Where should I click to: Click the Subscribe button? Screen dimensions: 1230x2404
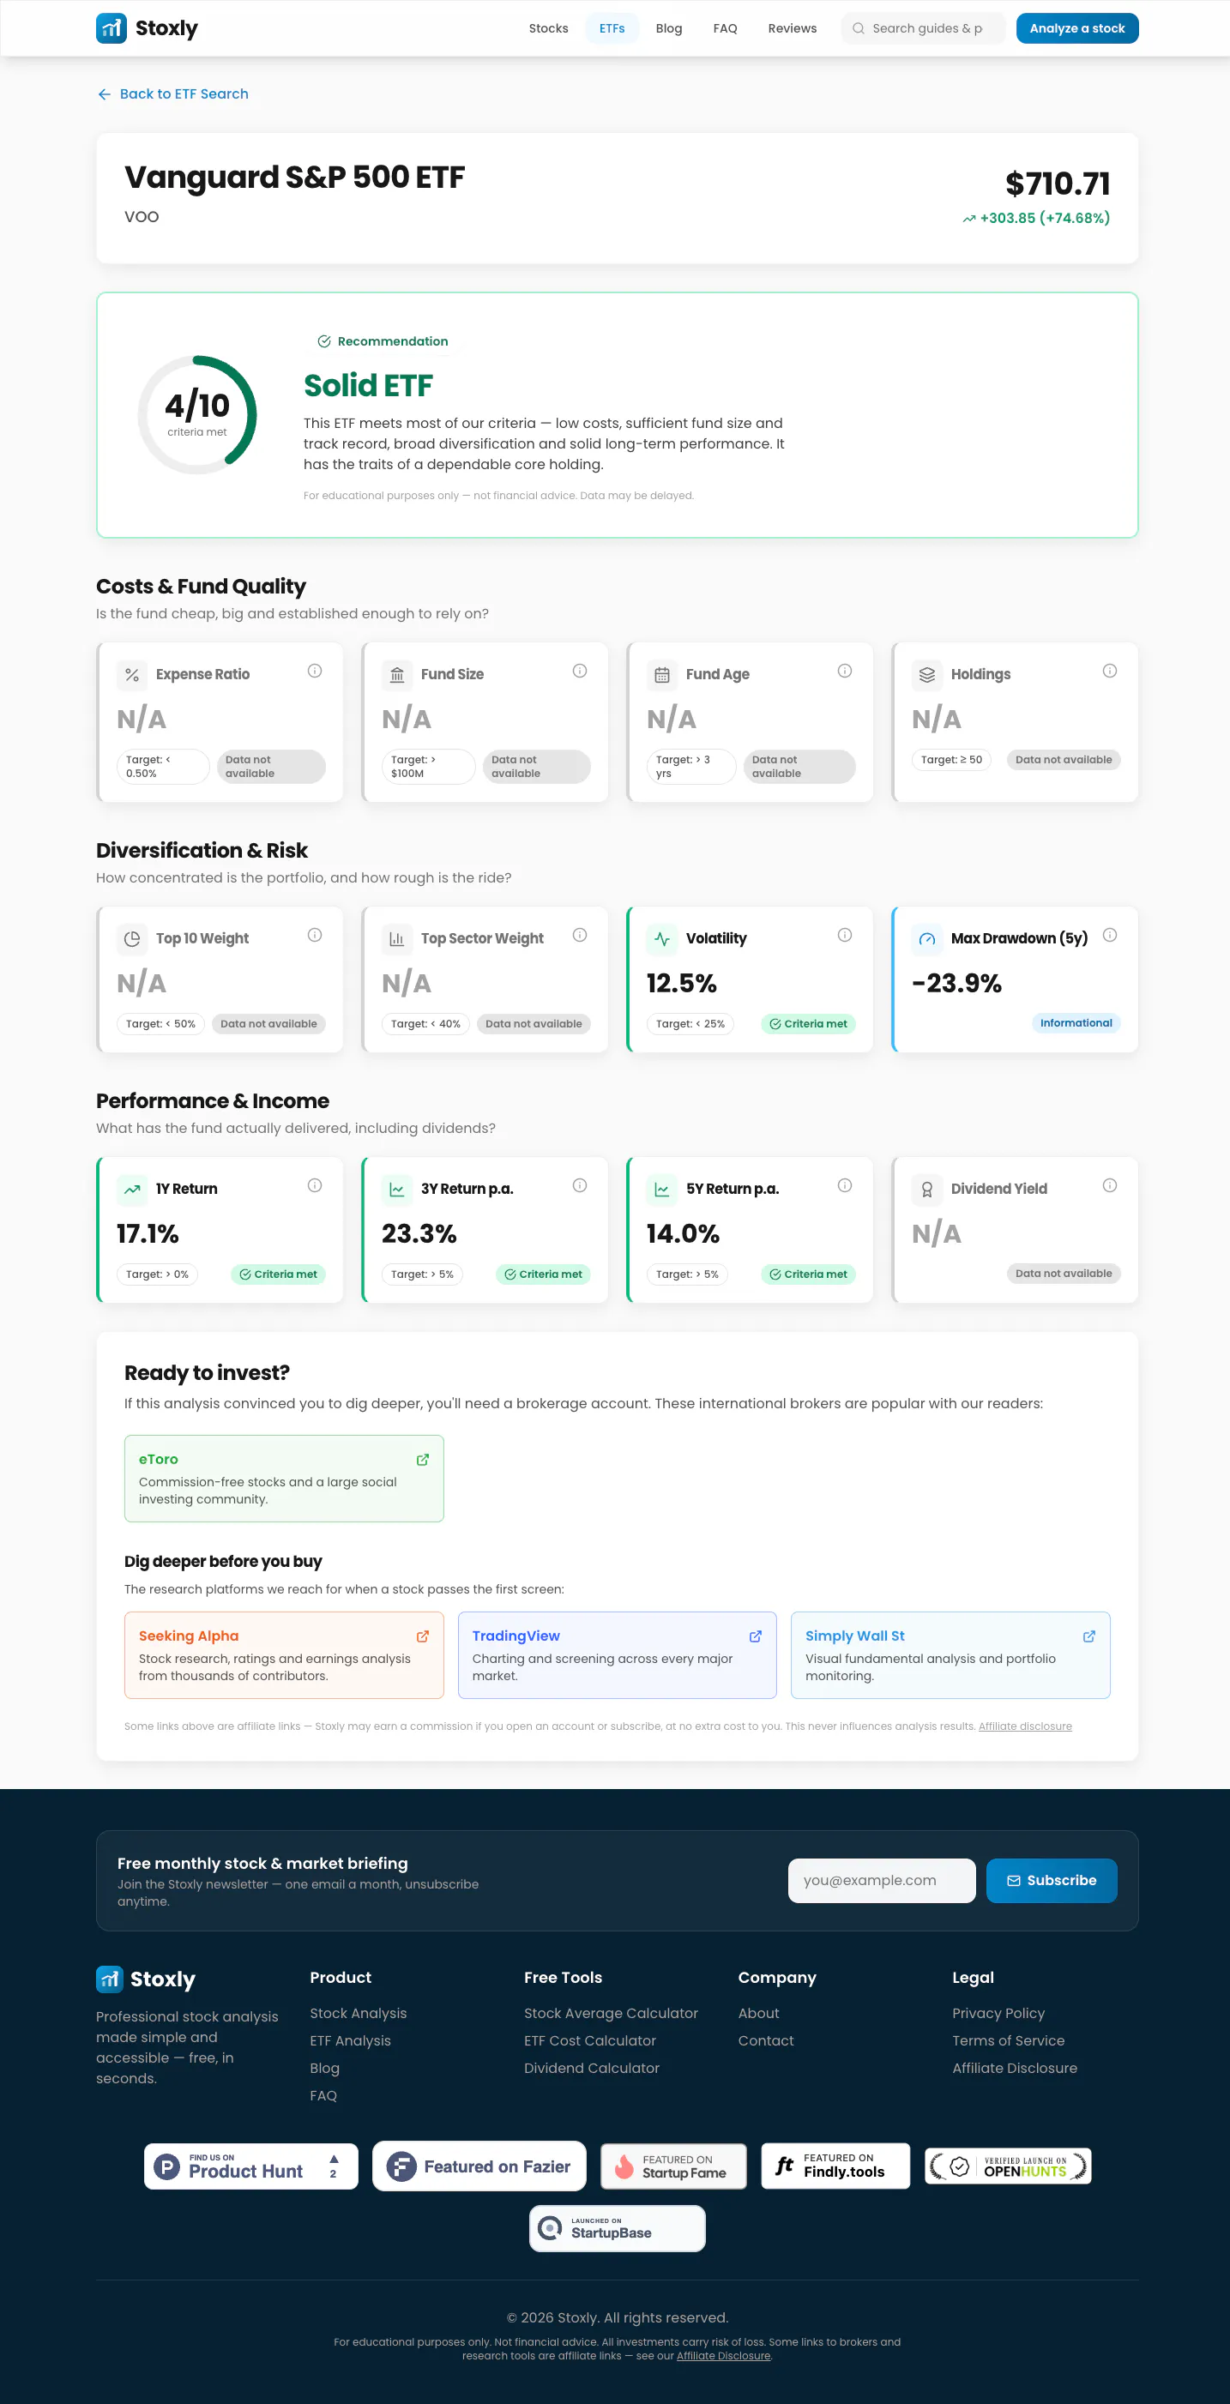[x=1052, y=1881]
